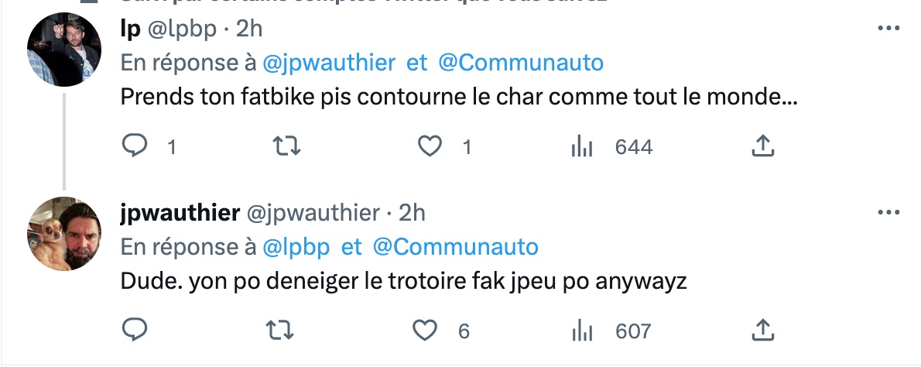This screenshot has width=921, height=367.
Task: Reply to lp's fatbike tweet
Action: [135, 146]
